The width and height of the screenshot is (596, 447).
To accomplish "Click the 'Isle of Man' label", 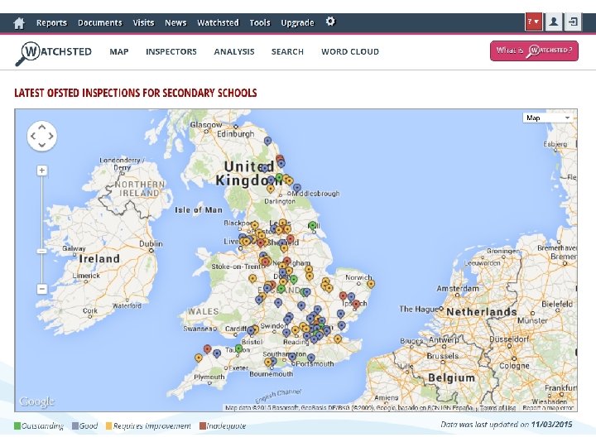I will pyautogui.click(x=199, y=209).
